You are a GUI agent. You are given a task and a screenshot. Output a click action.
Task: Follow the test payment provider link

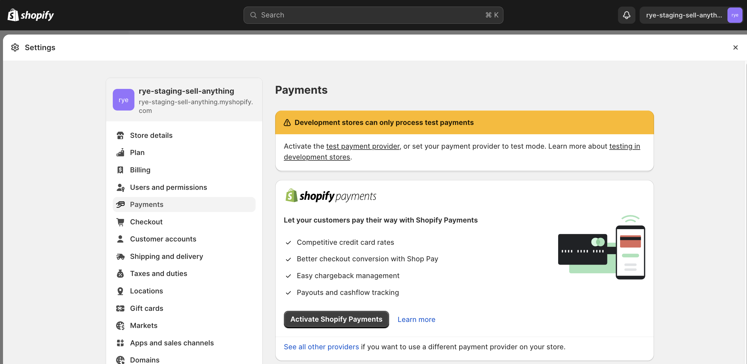[363, 146]
